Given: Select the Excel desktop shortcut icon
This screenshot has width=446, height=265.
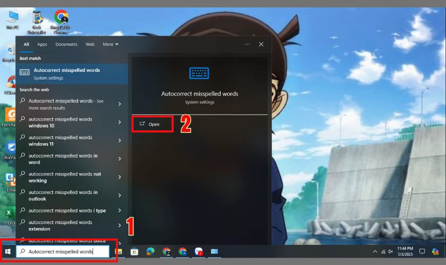Looking at the screenshot, I should tap(10, 215).
